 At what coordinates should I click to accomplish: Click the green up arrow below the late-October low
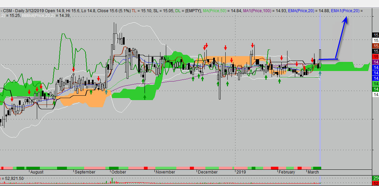(x=145, y=97)
